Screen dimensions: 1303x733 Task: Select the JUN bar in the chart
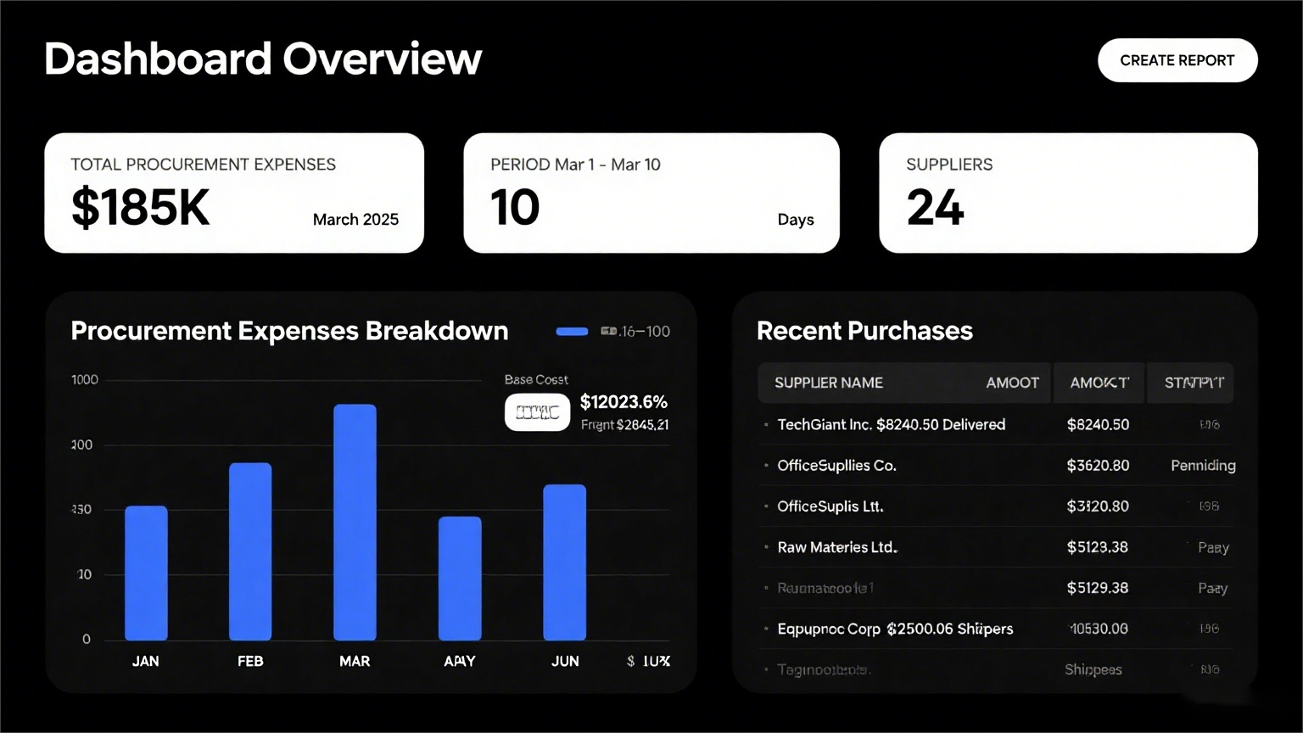point(564,562)
